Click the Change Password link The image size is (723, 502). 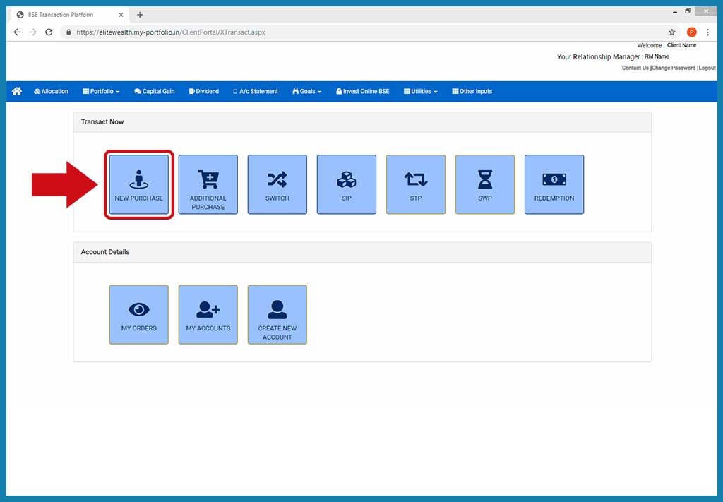pyautogui.click(x=673, y=68)
